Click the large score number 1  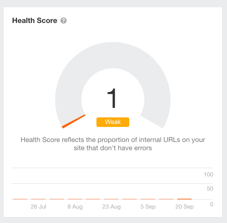click(x=112, y=98)
